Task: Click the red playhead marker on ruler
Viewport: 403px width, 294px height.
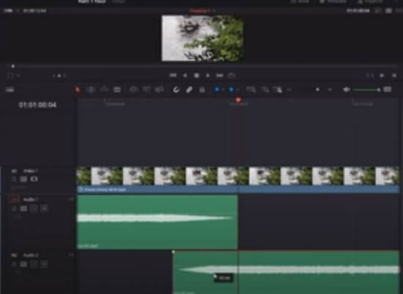Action: (x=238, y=99)
